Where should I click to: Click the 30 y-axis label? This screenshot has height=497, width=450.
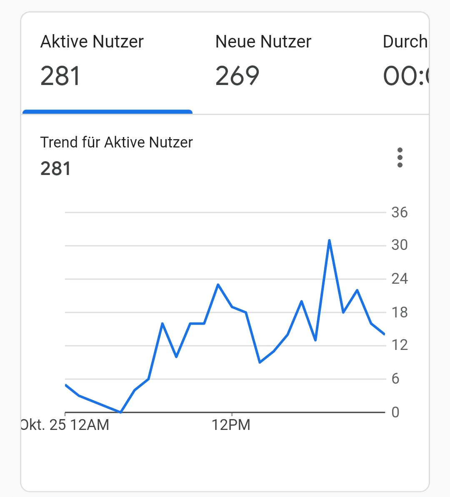pos(399,245)
